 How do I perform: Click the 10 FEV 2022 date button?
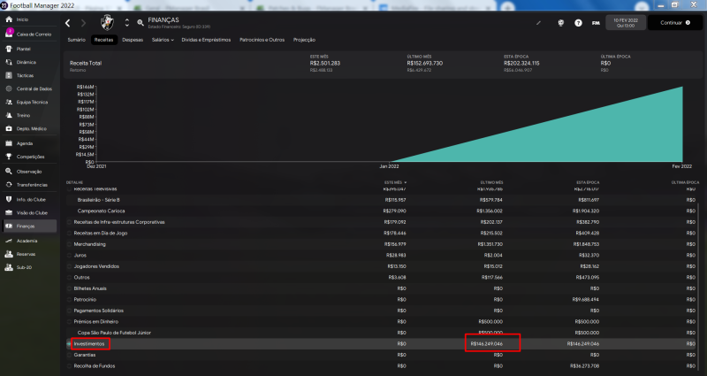pyautogui.click(x=622, y=22)
